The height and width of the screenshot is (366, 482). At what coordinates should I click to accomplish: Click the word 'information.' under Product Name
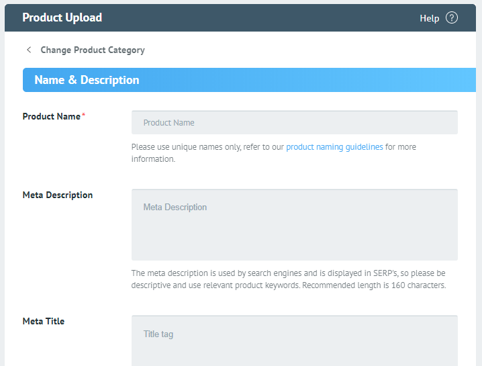(x=153, y=159)
